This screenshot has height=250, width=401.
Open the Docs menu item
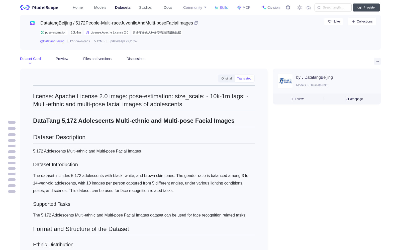click(x=168, y=7)
